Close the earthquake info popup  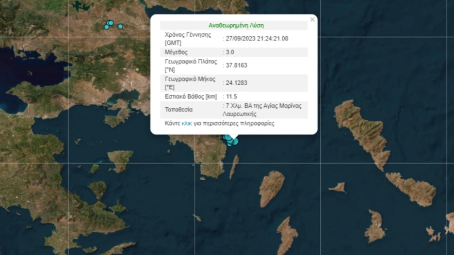[312, 20]
